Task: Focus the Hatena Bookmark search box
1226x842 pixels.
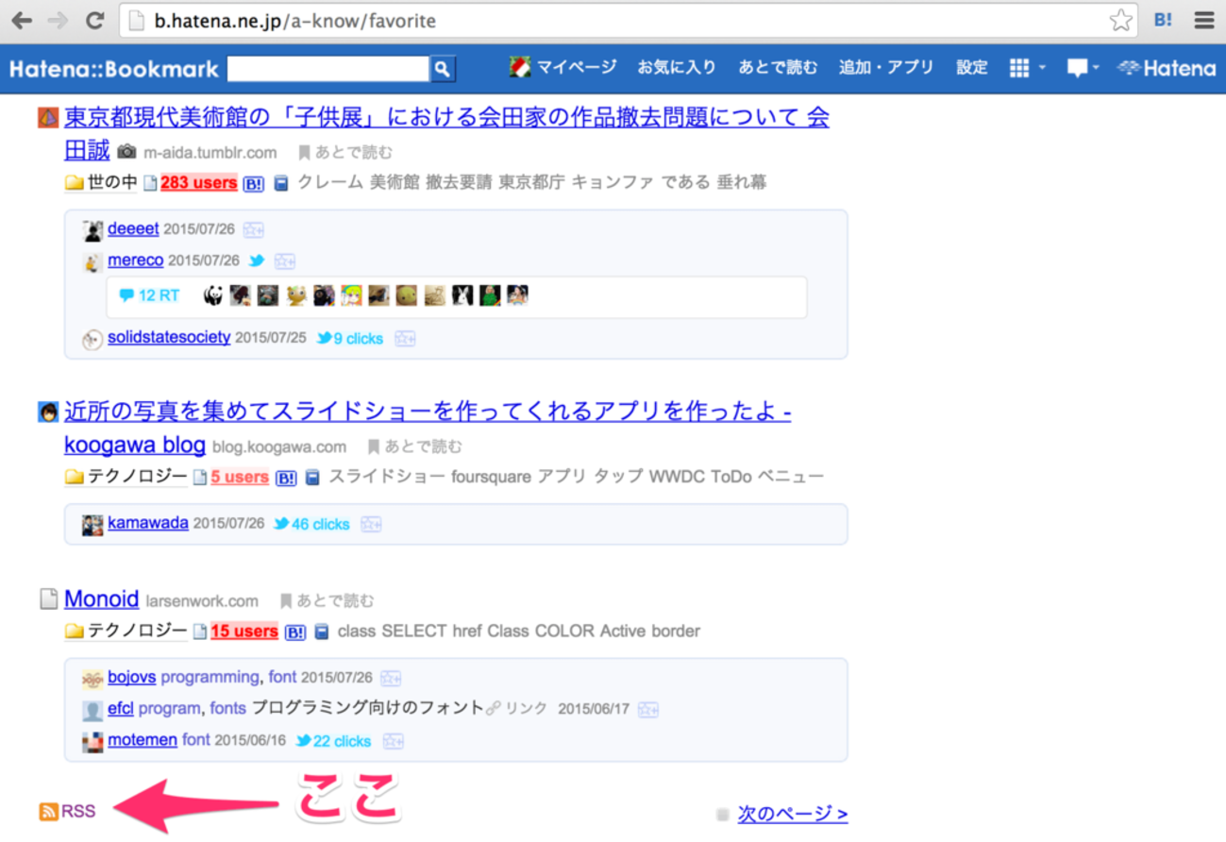Action: (x=328, y=69)
